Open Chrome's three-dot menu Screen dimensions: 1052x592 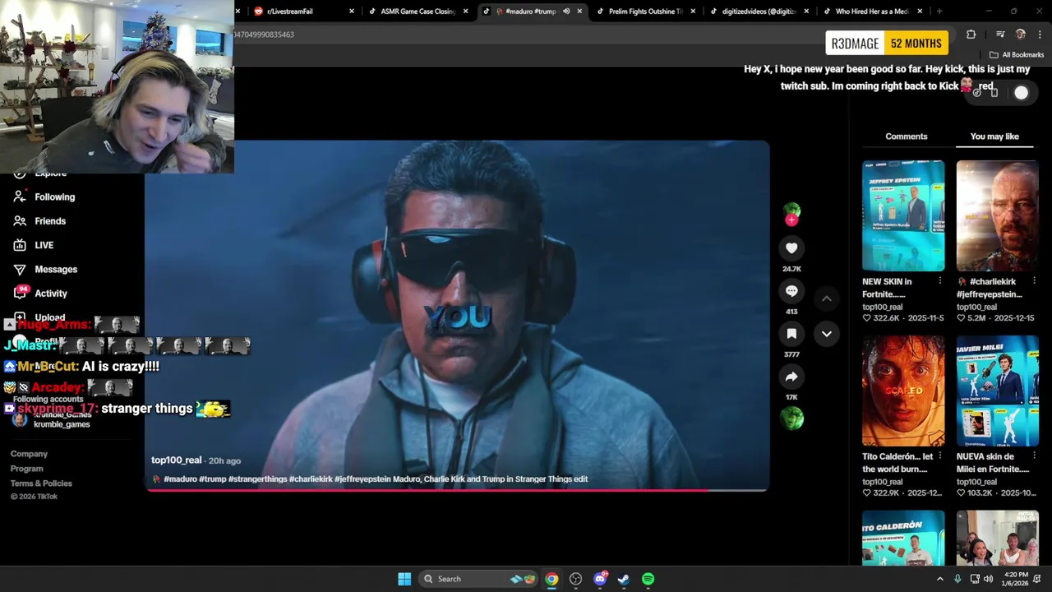pos(1040,35)
